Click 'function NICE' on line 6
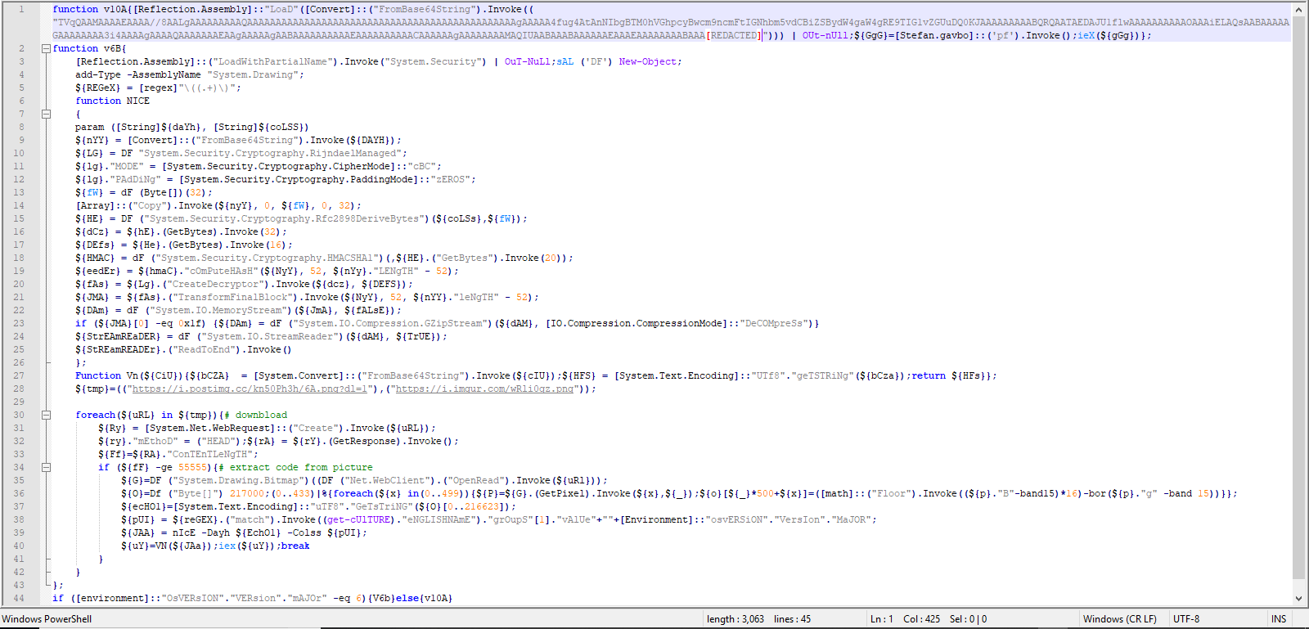The image size is (1309, 629). tap(113, 101)
